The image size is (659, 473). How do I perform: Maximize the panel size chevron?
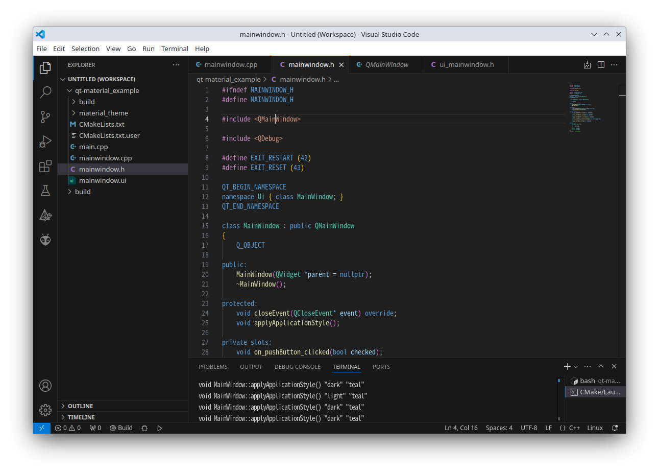click(601, 366)
